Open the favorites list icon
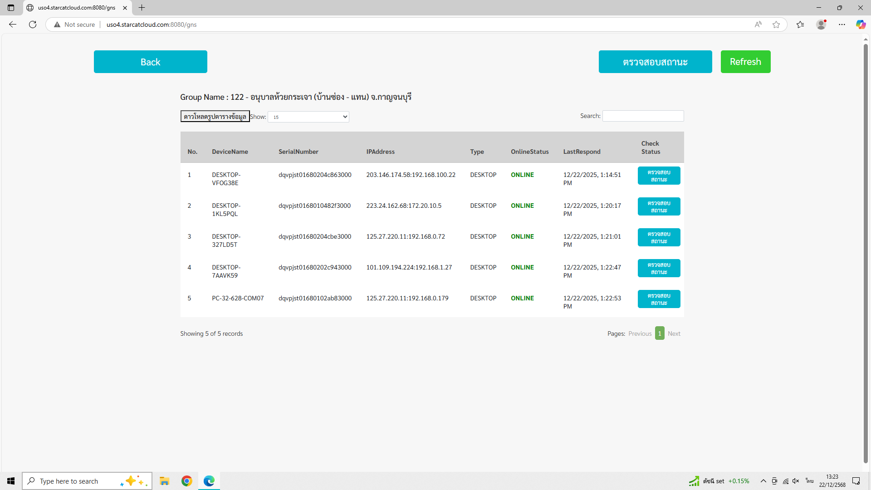The height and width of the screenshot is (490, 871). click(800, 24)
